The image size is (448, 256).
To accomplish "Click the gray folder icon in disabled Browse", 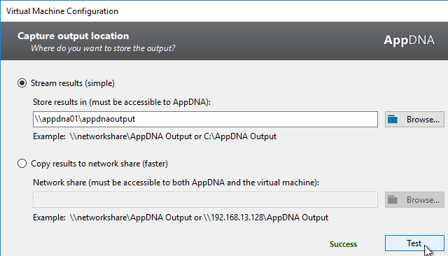I will tap(393, 200).
